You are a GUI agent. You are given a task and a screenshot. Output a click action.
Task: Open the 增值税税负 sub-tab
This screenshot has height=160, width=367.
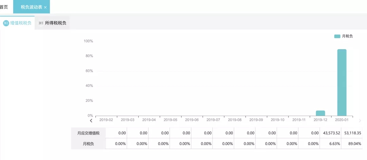click(x=21, y=23)
